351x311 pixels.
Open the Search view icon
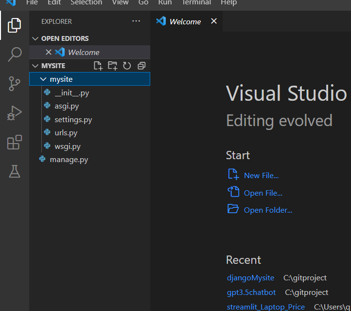15,54
